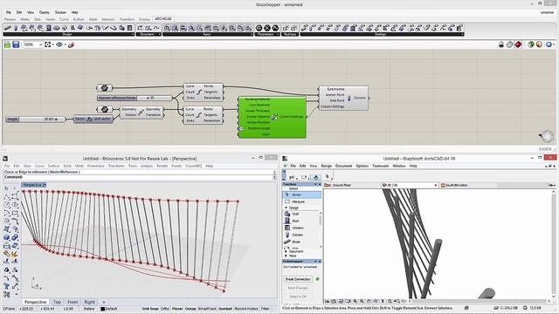Adjust the number of columns slider
This screenshot has height=314, width=559.
pyautogui.click(x=135, y=98)
